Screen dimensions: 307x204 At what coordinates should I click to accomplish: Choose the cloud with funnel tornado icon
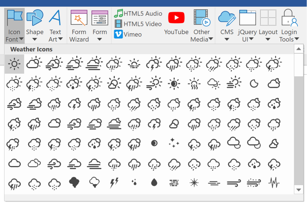coord(95,182)
